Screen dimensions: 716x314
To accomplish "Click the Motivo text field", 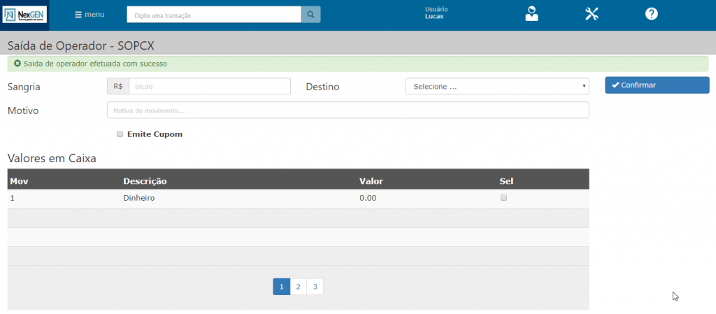I will tap(348, 110).
